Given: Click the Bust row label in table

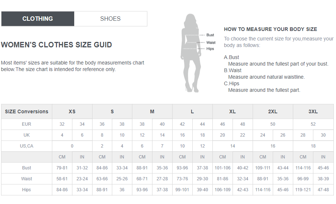Looking at the screenshot, I should tap(27, 168).
